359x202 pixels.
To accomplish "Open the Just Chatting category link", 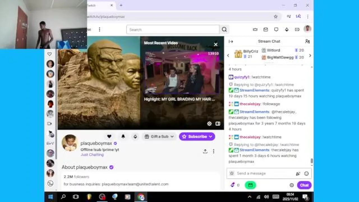I will click(x=92, y=155).
